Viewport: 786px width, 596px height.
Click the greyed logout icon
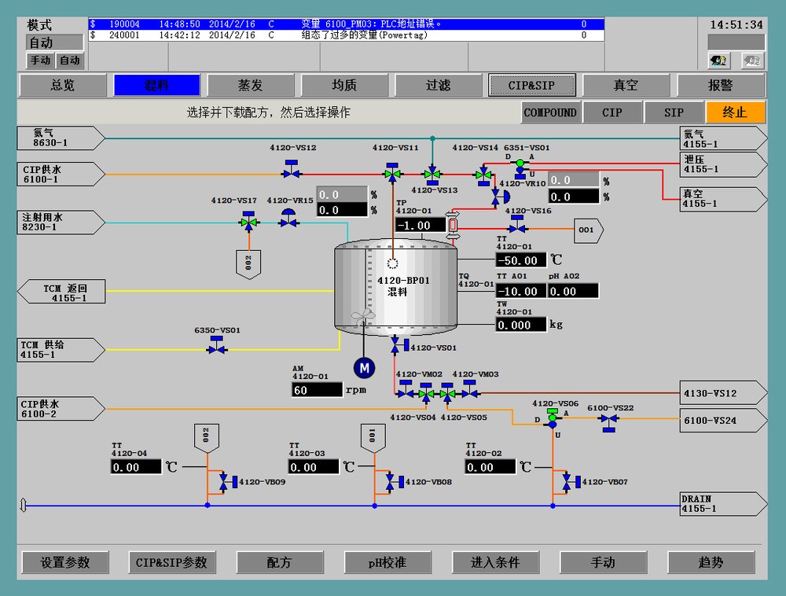752,61
